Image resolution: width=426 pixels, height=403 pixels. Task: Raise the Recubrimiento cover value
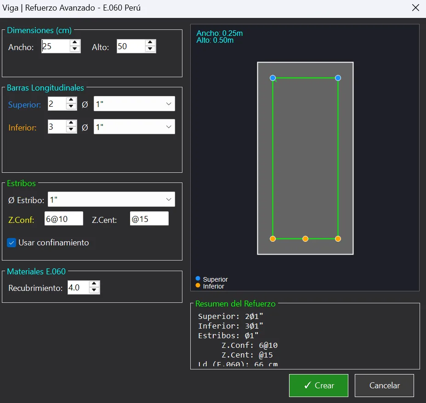coord(94,284)
